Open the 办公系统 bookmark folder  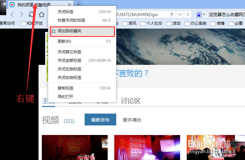(x=196, y=23)
